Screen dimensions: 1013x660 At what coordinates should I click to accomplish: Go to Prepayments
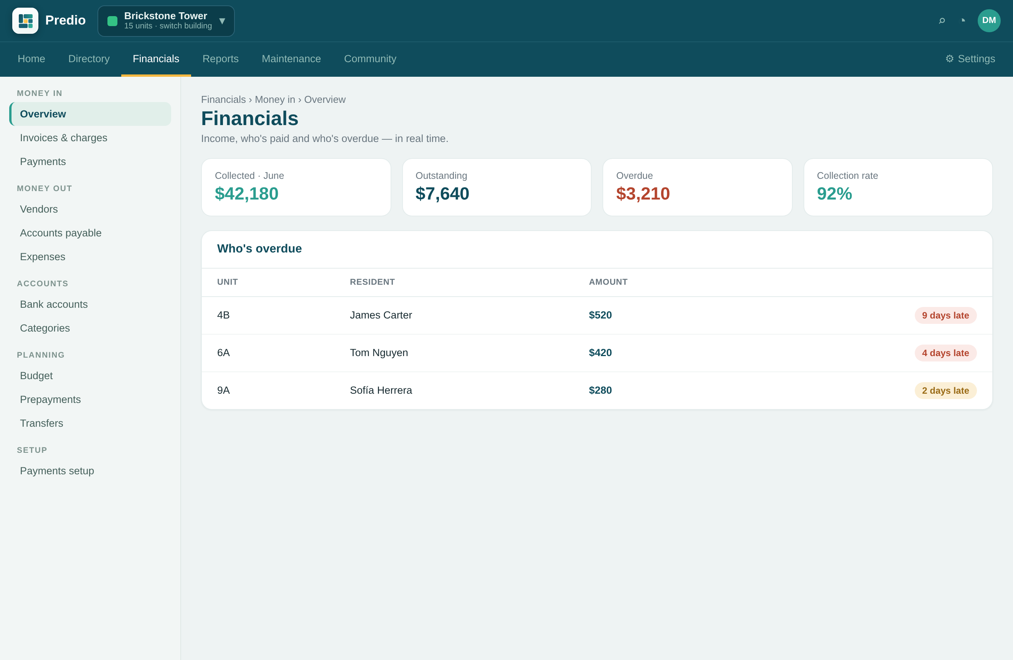(x=90, y=399)
